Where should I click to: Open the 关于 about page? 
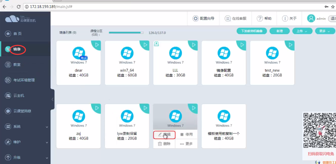[289, 19]
